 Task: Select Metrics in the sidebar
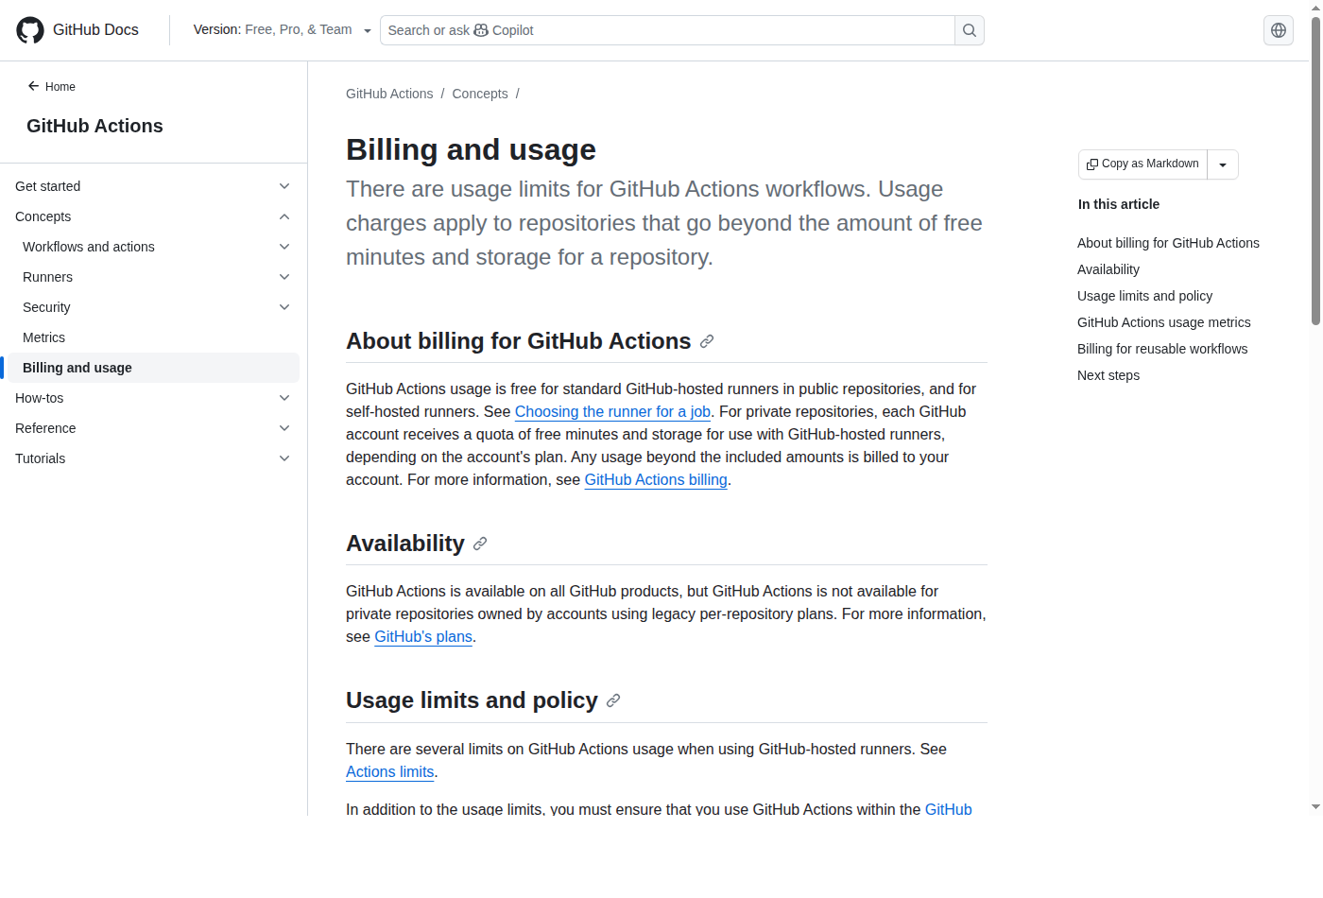43,337
